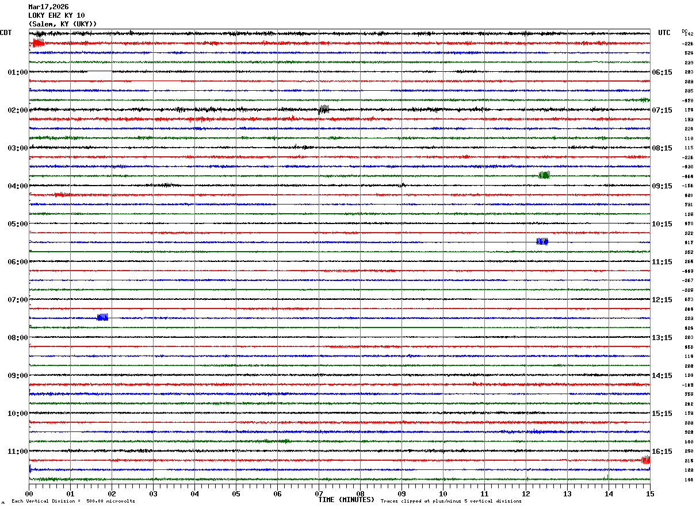Click the 11 minute axis tick label

pos(484,494)
